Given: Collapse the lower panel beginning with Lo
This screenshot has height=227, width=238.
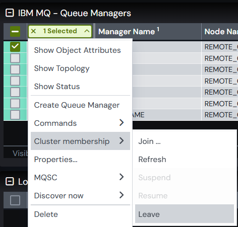Looking at the screenshot, I should point(10,182).
